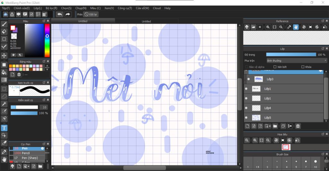
Task: Hide the Lớp4 layer
Action: (x=246, y=108)
